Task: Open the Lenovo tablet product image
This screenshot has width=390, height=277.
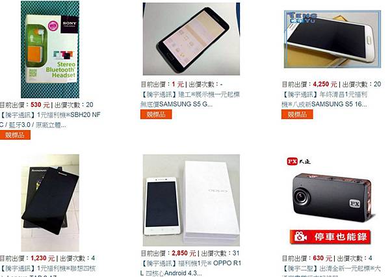Action: tap(50, 203)
